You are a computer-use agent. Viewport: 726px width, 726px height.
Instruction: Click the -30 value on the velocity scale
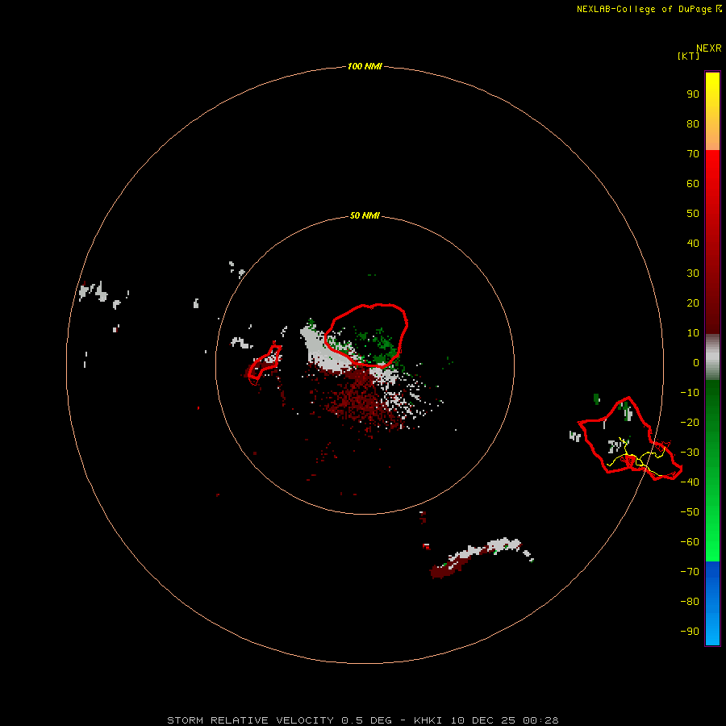690,453
